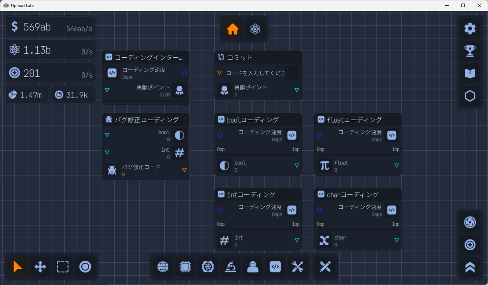
Task: Open the trophy achievements icon on the right sidebar
Action: [x=470, y=51]
